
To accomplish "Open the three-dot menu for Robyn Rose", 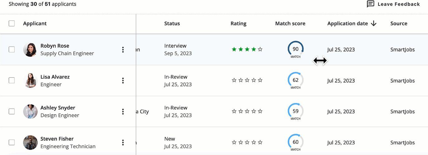I will click(x=123, y=50).
